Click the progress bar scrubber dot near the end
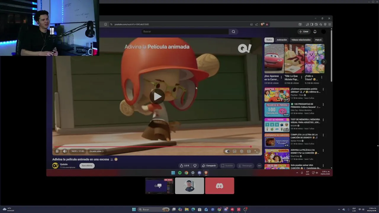 coord(250,146)
